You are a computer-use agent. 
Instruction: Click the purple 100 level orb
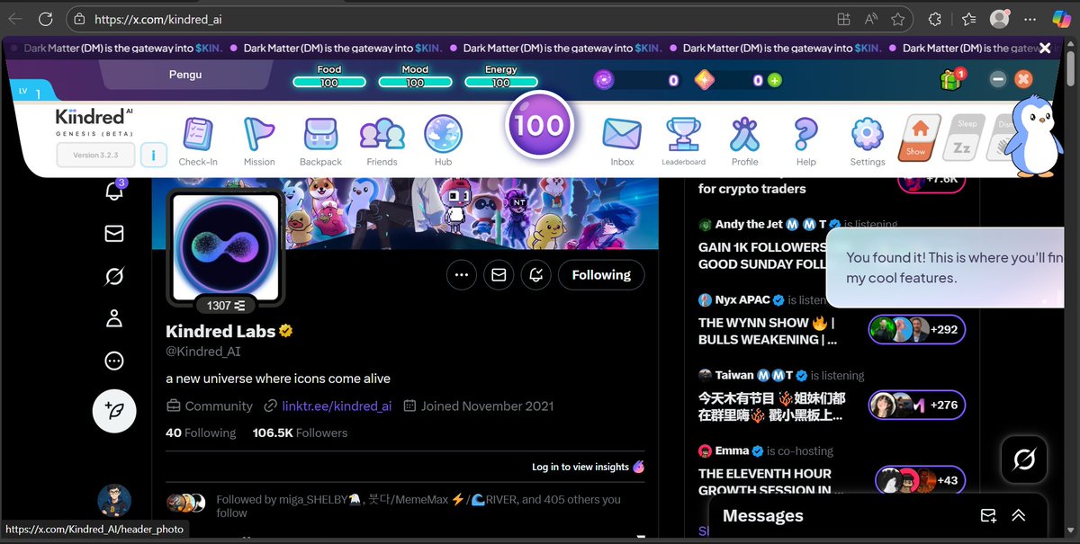540,125
